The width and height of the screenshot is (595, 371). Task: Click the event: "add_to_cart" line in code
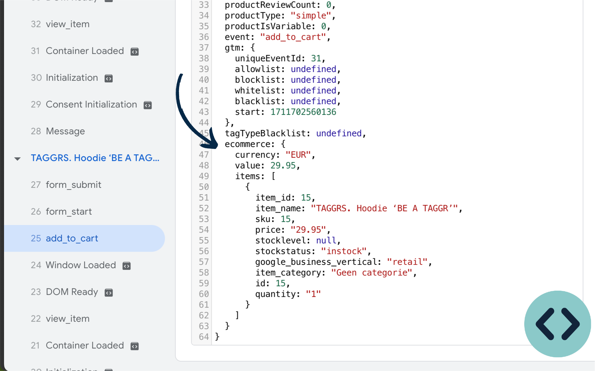tap(278, 37)
